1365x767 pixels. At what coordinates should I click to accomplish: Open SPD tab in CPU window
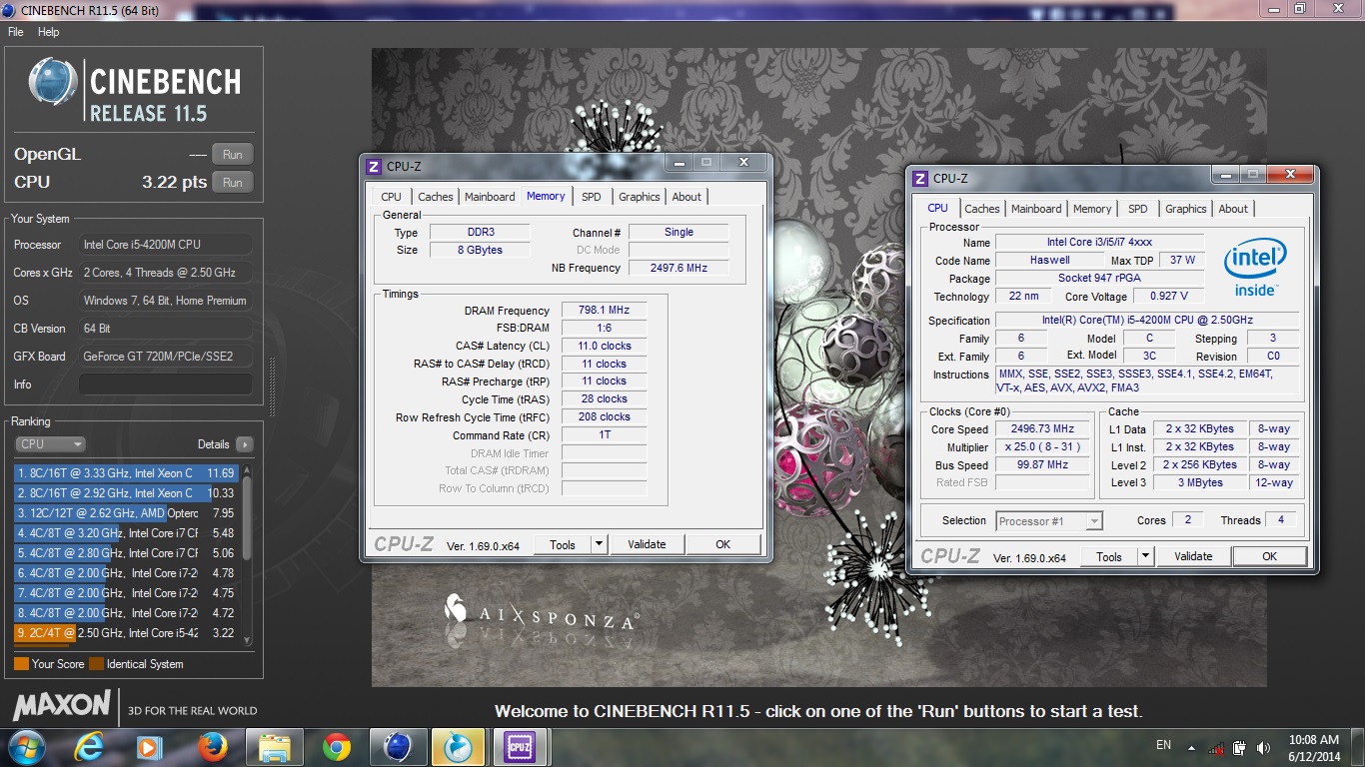(x=1138, y=209)
